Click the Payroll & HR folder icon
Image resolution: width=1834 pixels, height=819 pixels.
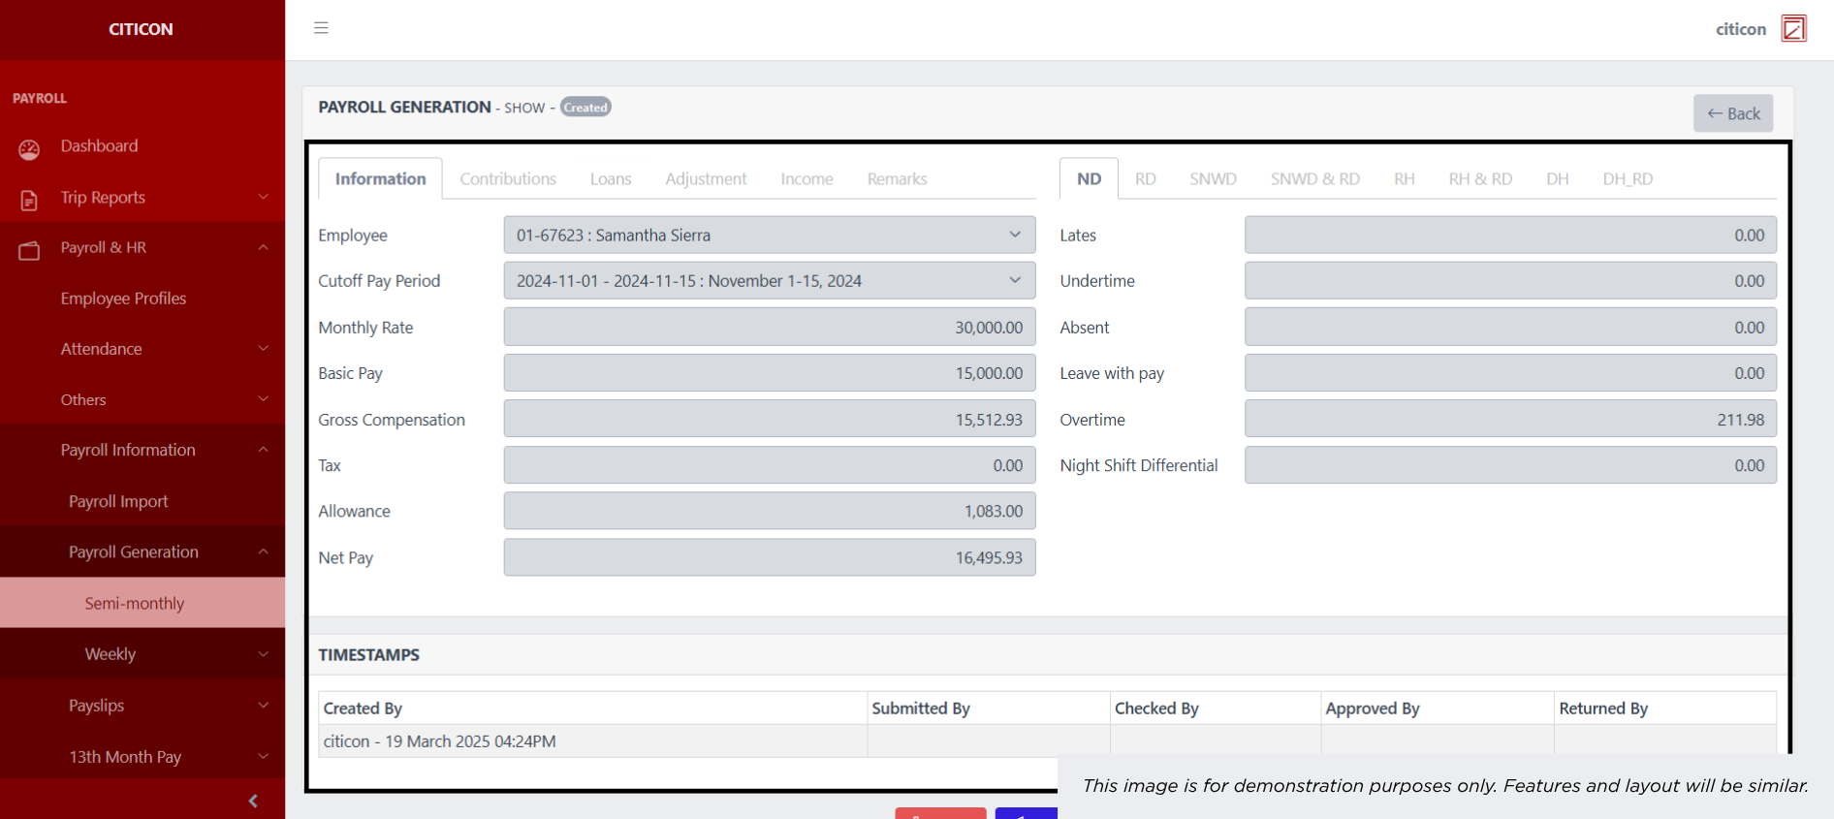click(x=29, y=250)
